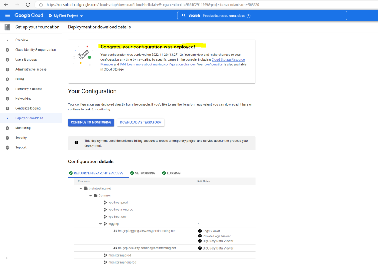Collapse the Common folder node
Screen dimensions: 378x264
coord(90,196)
